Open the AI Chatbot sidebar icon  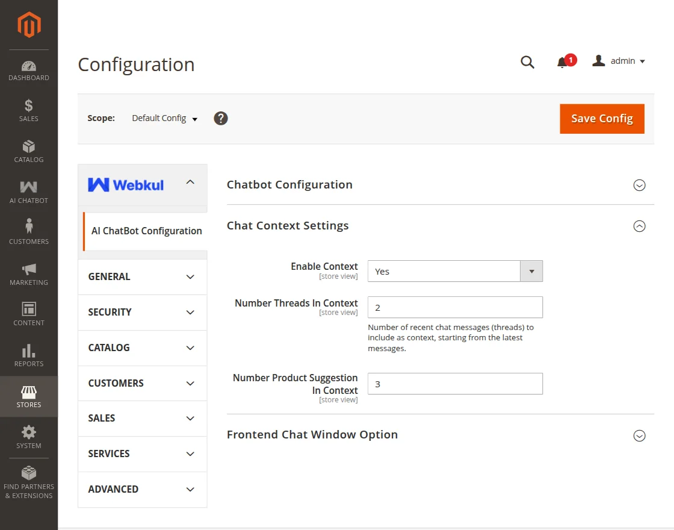pos(29,192)
